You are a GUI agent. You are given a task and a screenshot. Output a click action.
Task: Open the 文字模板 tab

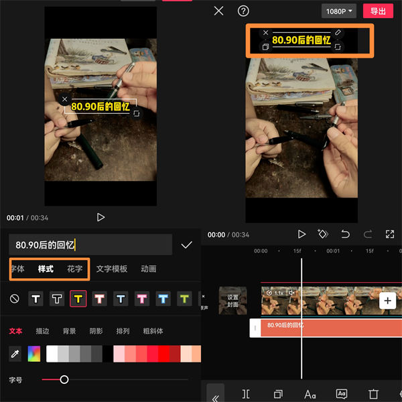click(111, 269)
